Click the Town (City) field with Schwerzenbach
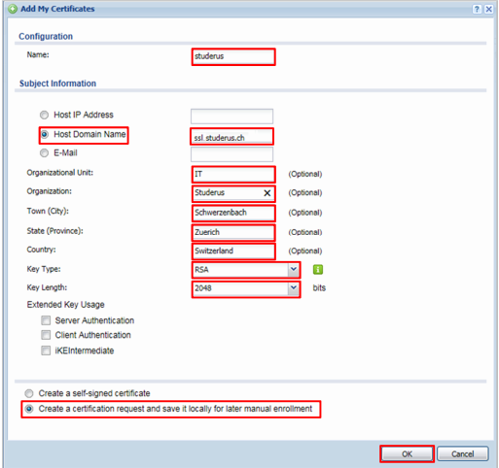The width and height of the screenshot is (499, 468). pos(233,213)
